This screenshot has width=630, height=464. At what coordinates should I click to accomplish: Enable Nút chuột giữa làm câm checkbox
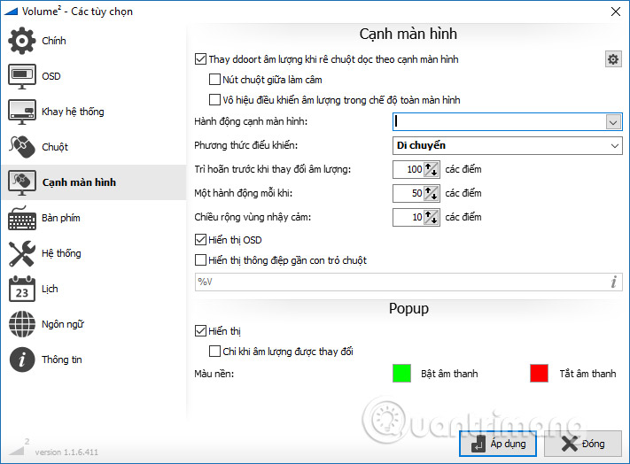click(214, 79)
